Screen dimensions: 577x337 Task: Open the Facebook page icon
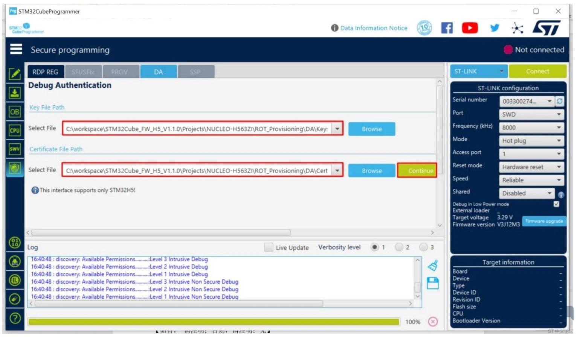point(447,28)
